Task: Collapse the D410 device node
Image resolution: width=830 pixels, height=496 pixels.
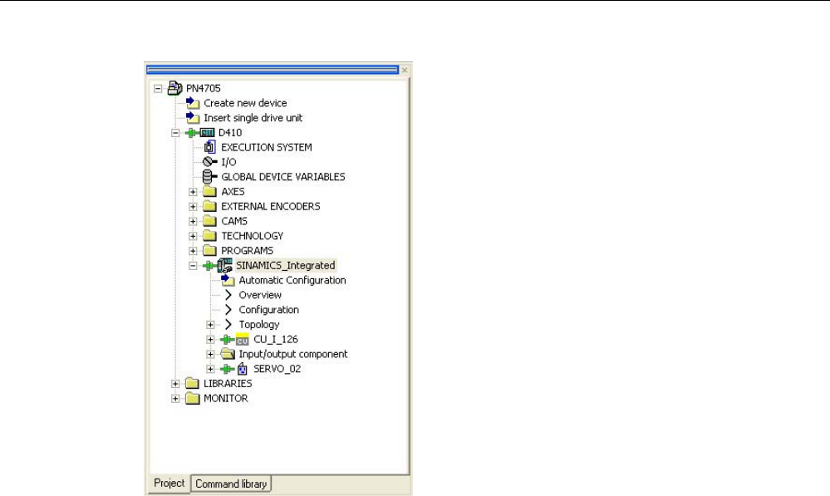Action: point(175,133)
